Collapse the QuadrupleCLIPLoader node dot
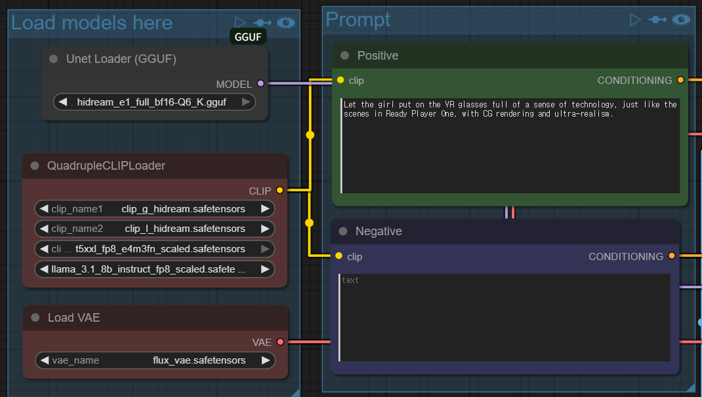The height and width of the screenshot is (397, 702). click(x=35, y=166)
